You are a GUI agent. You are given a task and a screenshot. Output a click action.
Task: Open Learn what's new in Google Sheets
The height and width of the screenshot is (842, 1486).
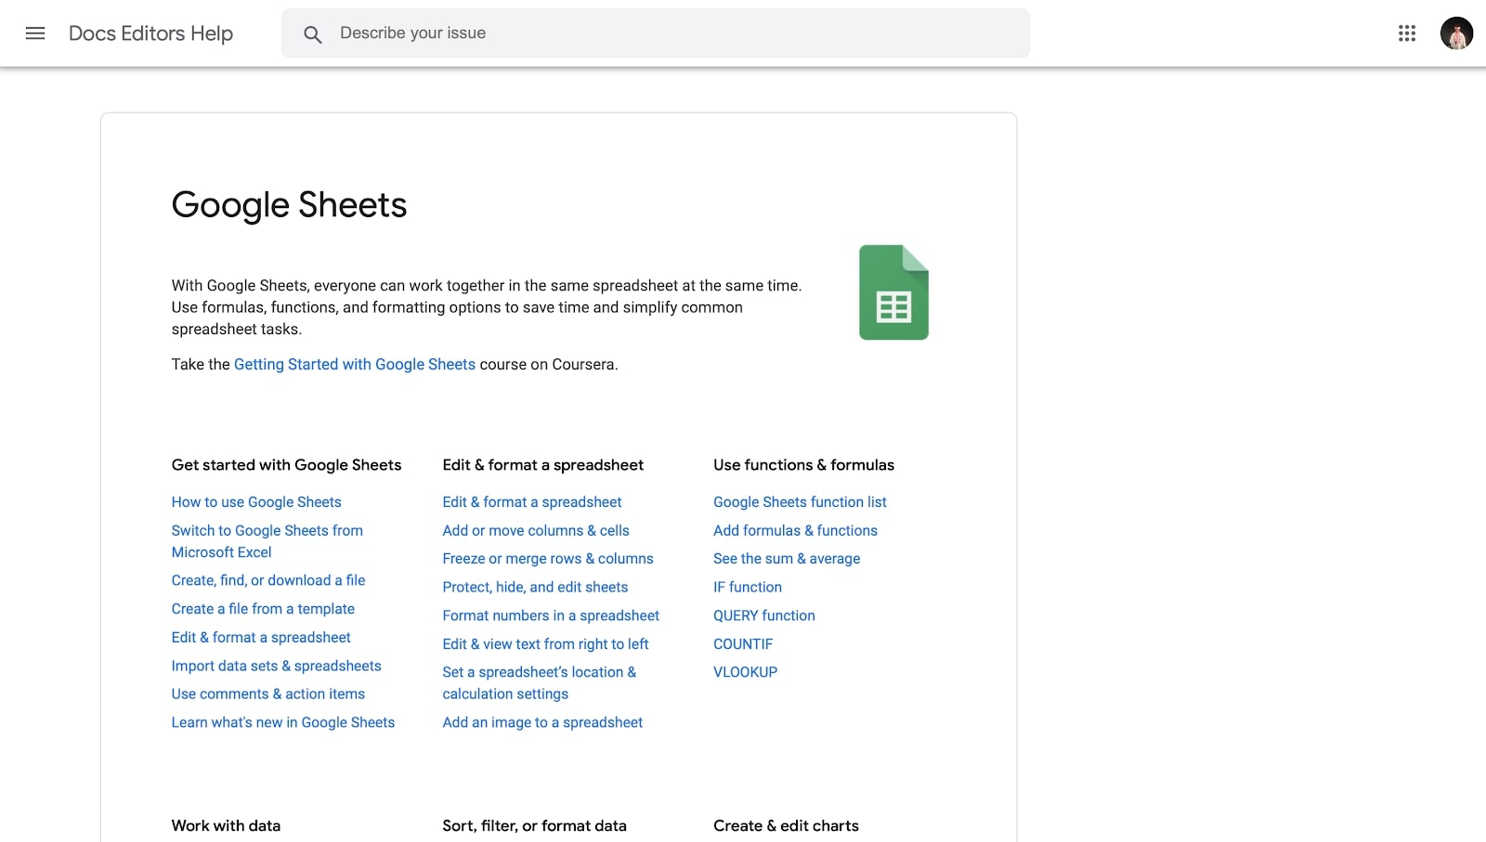(283, 722)
